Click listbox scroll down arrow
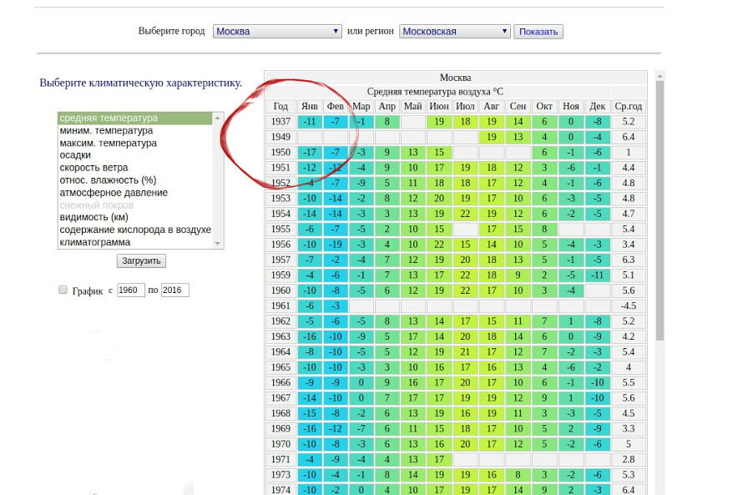Screen dimensions: 748x495 (x=218, y=243)
